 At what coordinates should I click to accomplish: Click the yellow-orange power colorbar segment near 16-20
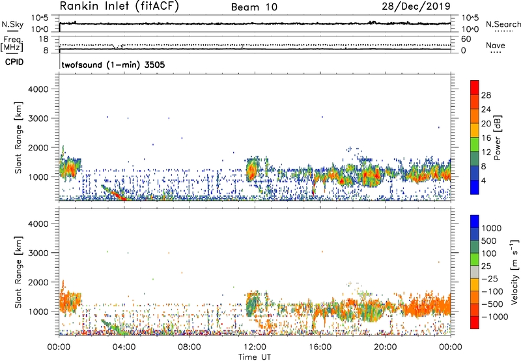tap(475, 130)
